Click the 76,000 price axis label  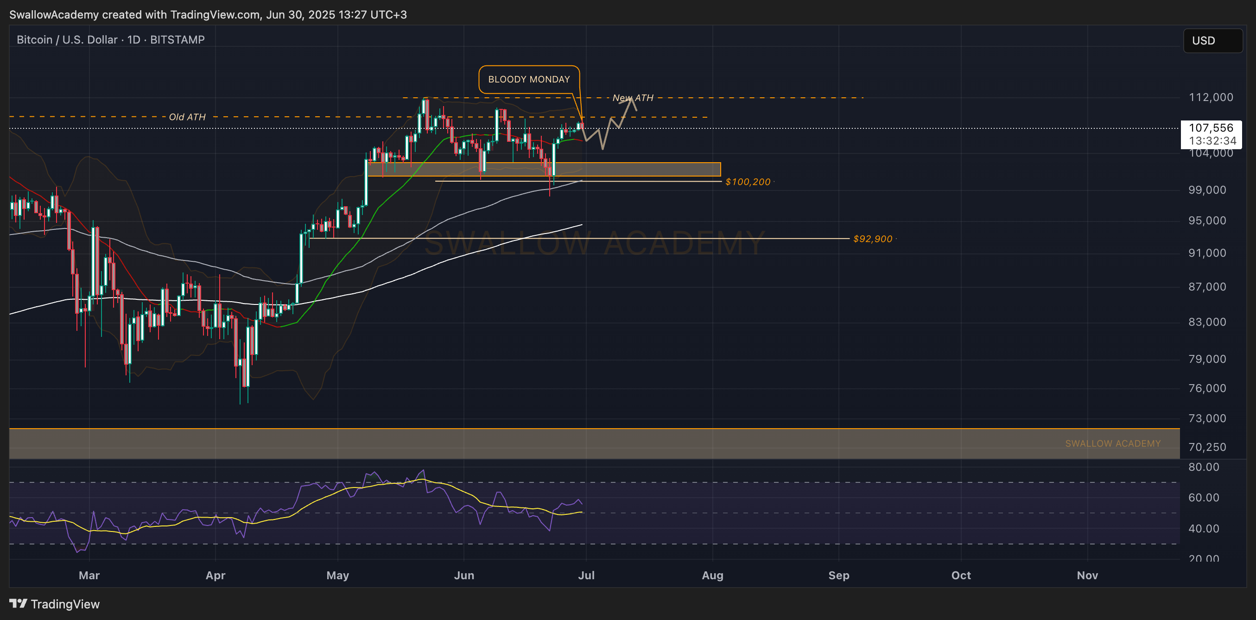[1207, 388]
